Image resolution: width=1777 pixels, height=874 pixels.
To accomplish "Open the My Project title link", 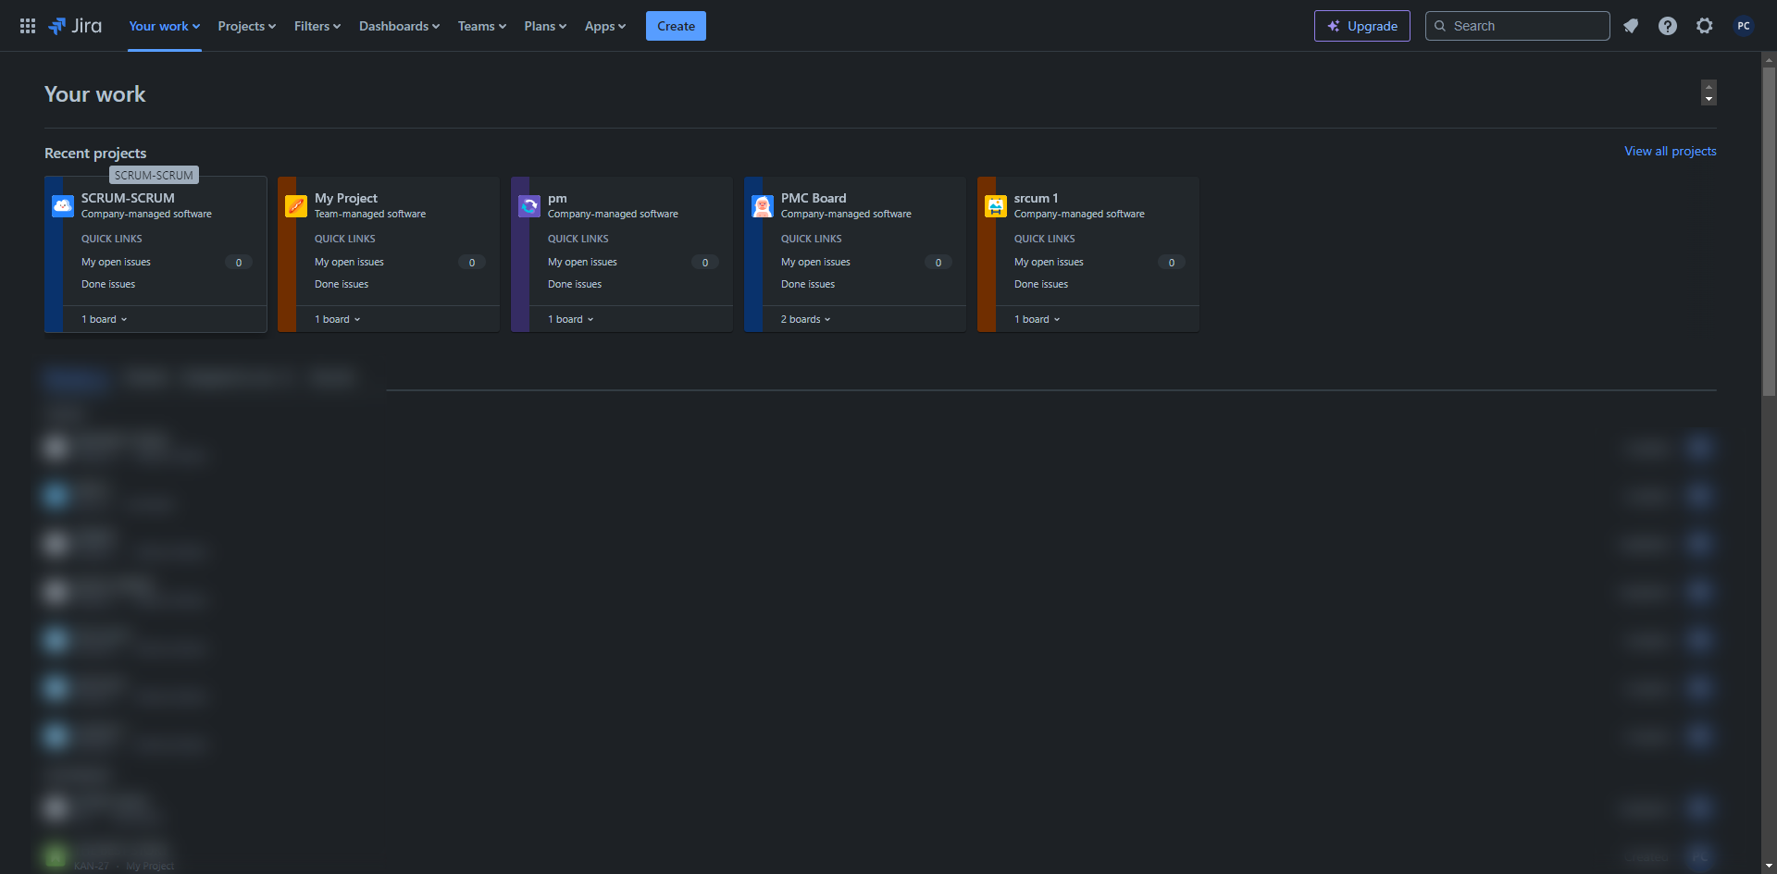I will [x=346, y=198].
